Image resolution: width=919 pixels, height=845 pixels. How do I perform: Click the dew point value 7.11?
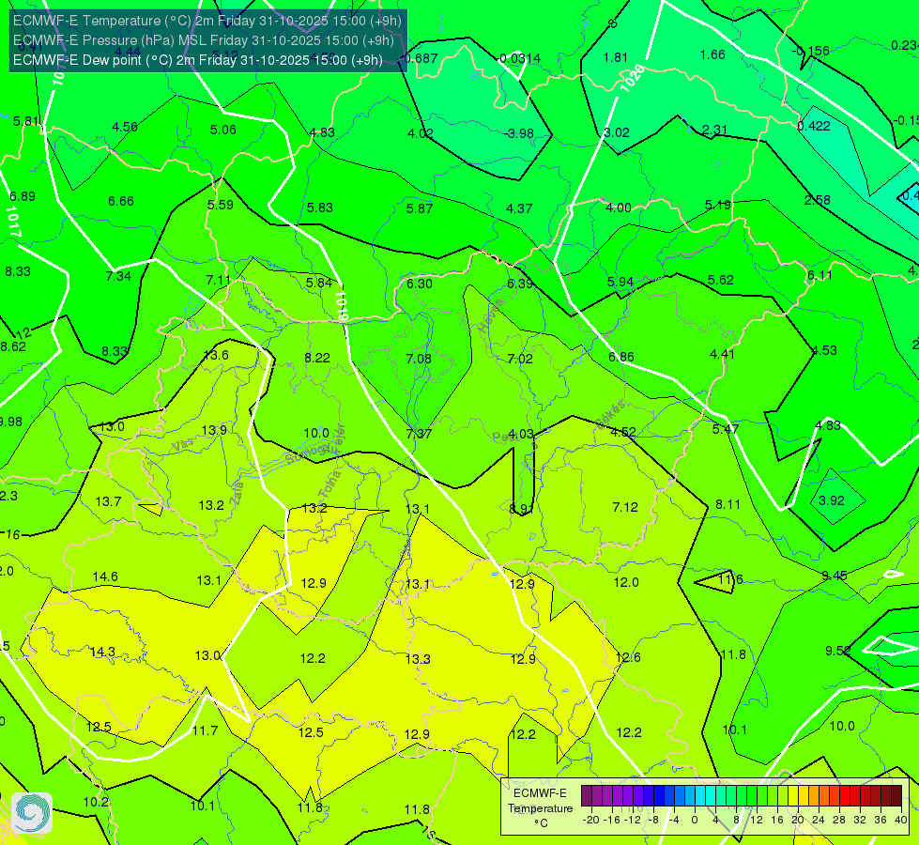[x=218, y=280]
